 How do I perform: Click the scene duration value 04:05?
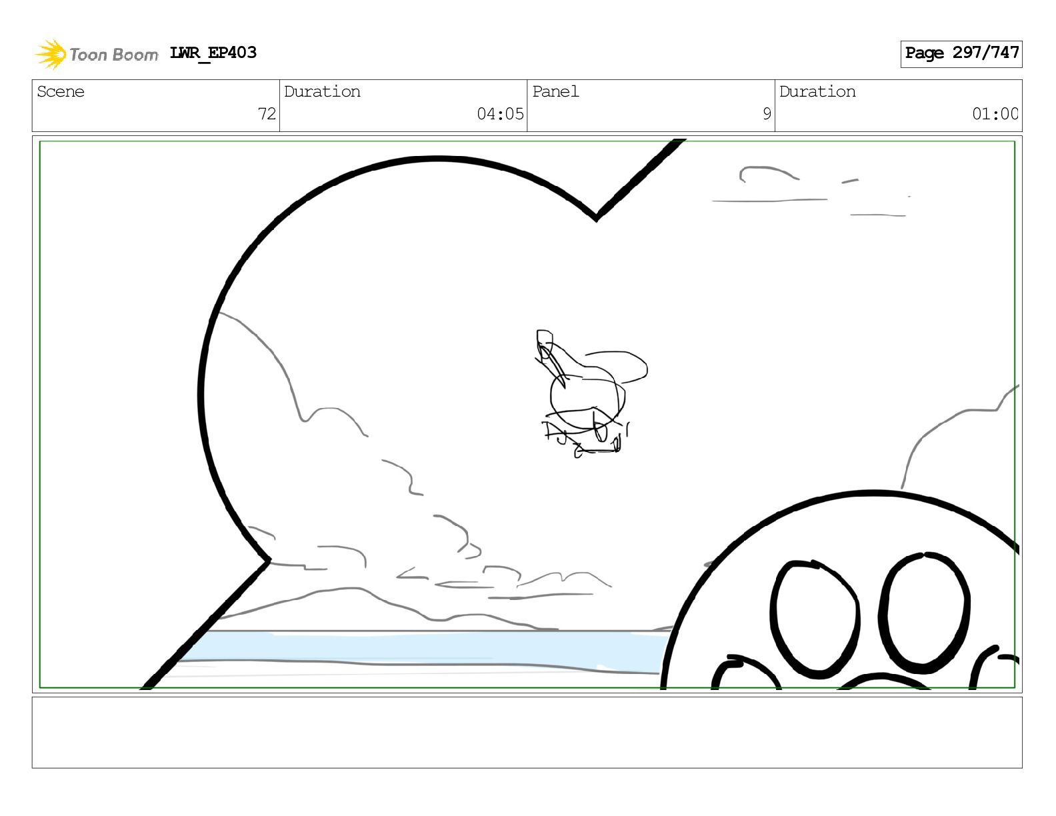pos(500,114)
